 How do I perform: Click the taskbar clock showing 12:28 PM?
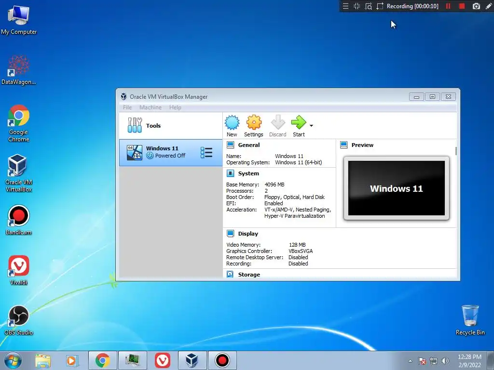[x=469, y=361]
